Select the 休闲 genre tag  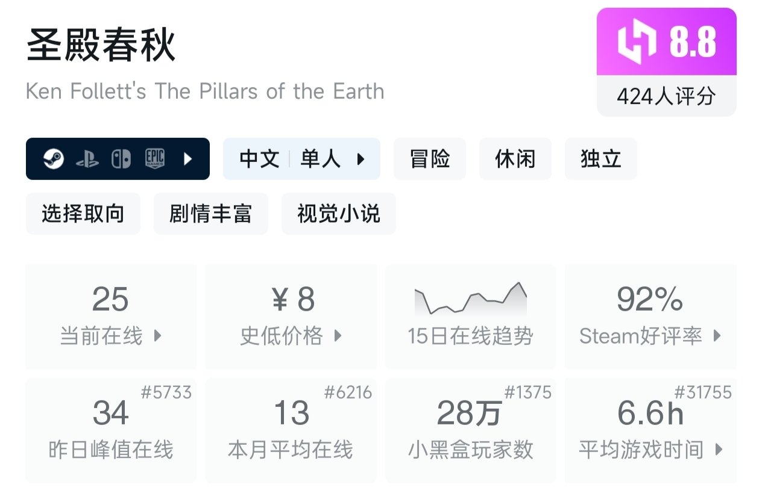pos(515,159)
